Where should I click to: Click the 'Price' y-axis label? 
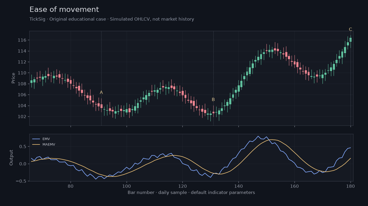point(13,78)
